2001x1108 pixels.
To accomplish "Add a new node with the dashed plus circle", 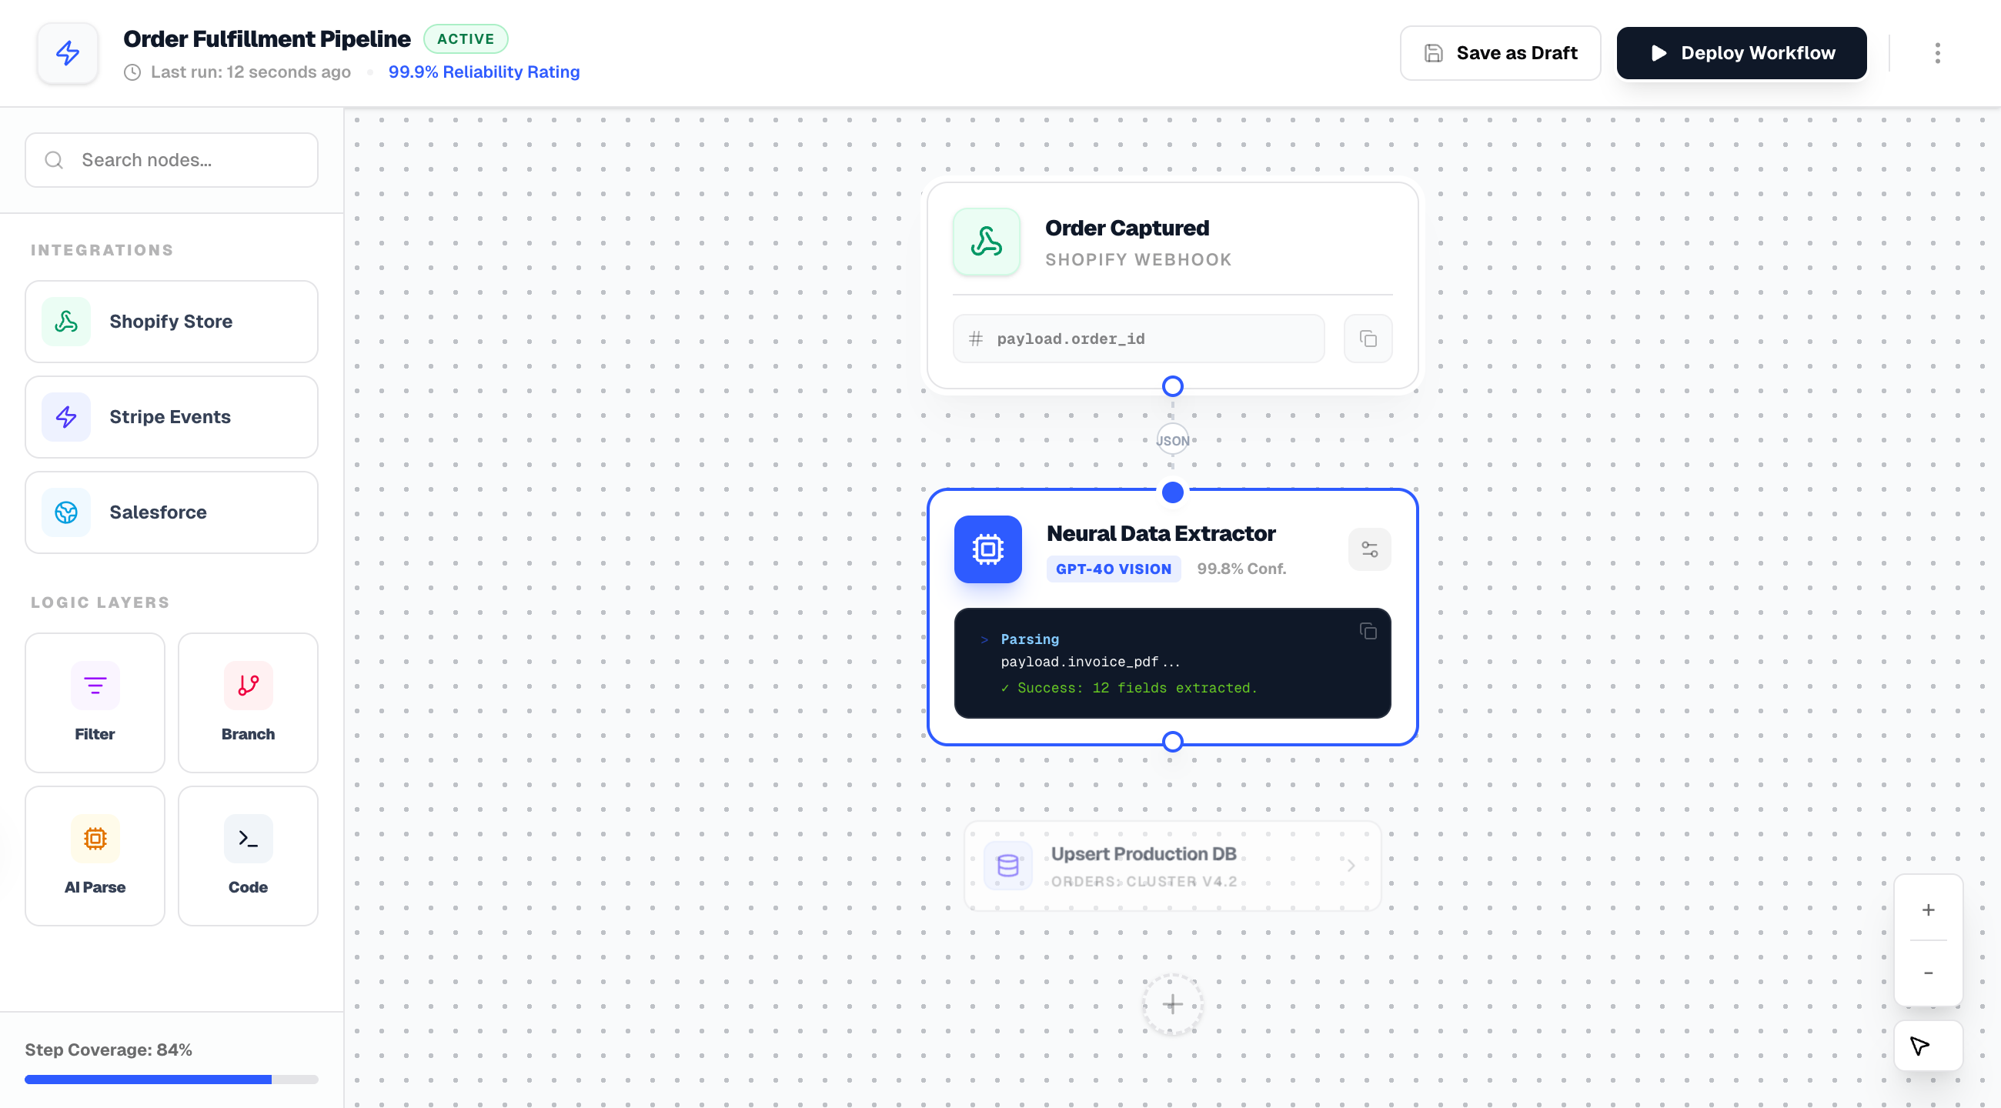I will pos(1172,1004).
